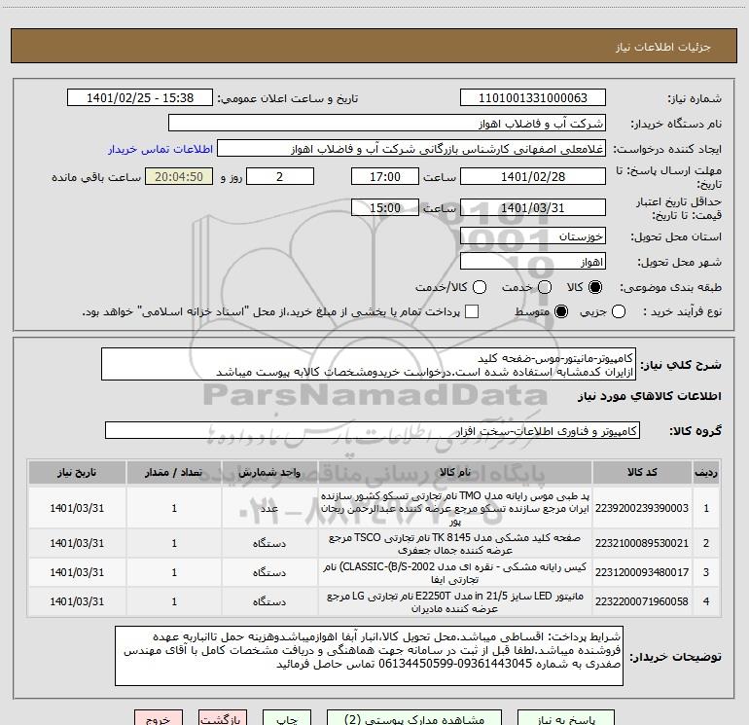Click the ردیف column header
This screenshot has width=749, height=725.
[706, 473]
